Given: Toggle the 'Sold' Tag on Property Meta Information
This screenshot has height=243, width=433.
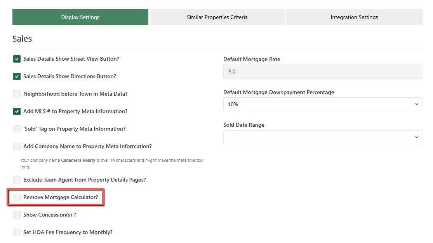Looking at the screenshot, I should (17, 129).
